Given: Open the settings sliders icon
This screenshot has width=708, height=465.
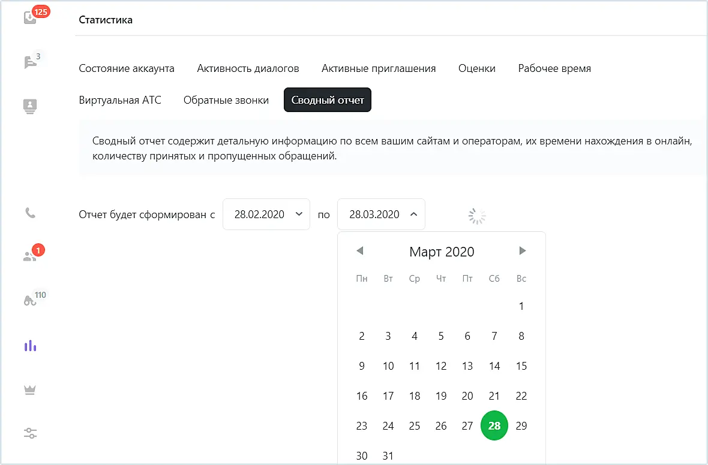Looking at the screenshot, I should click(30, 433).
